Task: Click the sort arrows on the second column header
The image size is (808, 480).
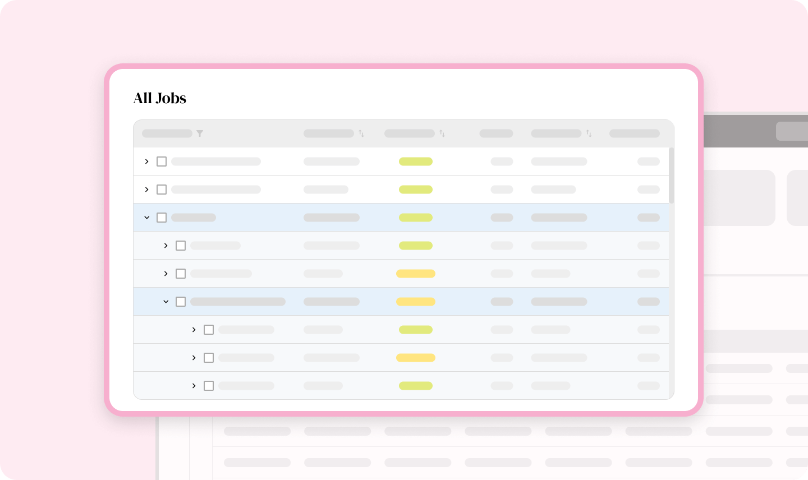Action: point(361,133)
